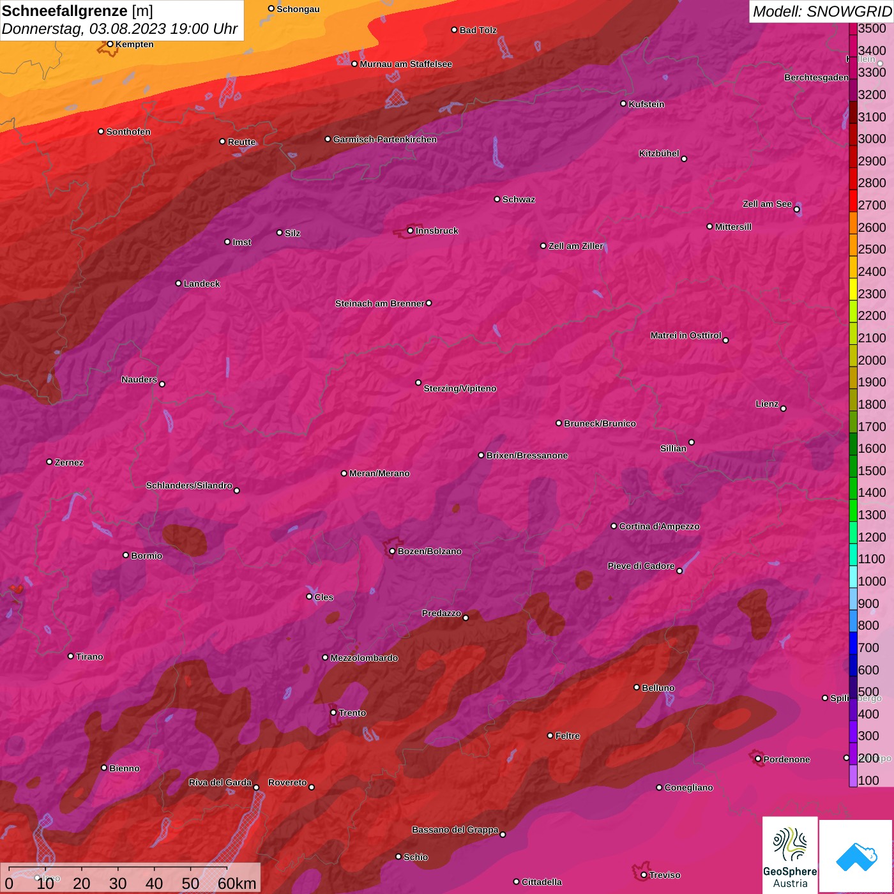Click the blue mountain logo icon

[856, 856]
